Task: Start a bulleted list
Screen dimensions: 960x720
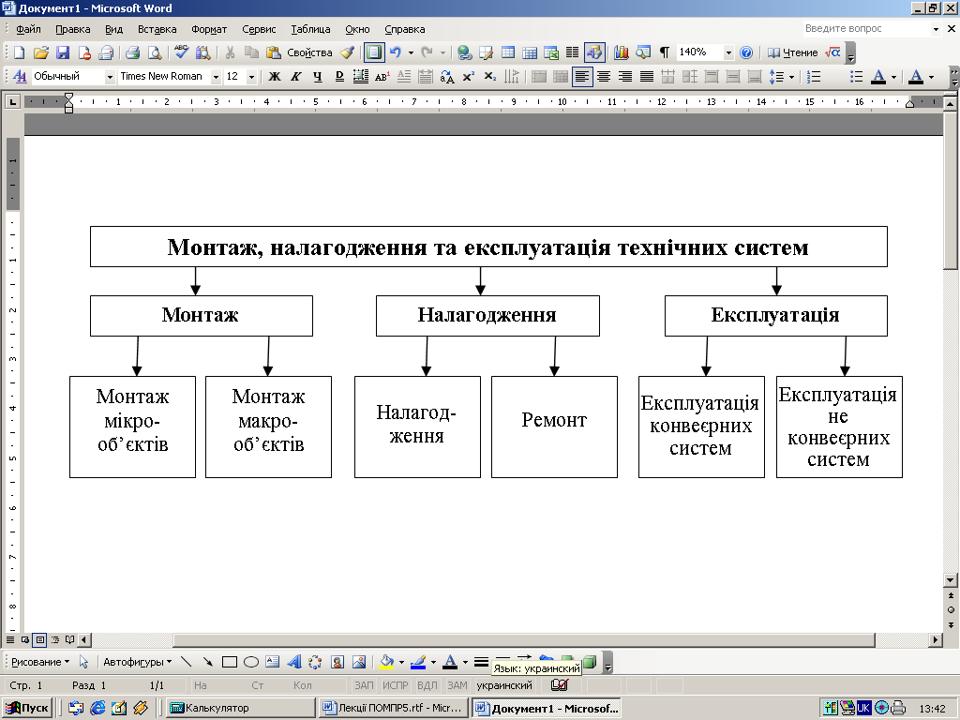Action: [x=857, y=77]
